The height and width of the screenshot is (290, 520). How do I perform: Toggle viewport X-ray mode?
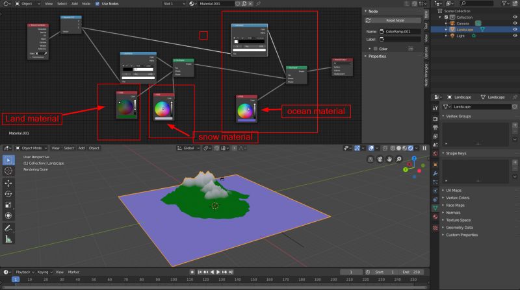click(385, 149)
